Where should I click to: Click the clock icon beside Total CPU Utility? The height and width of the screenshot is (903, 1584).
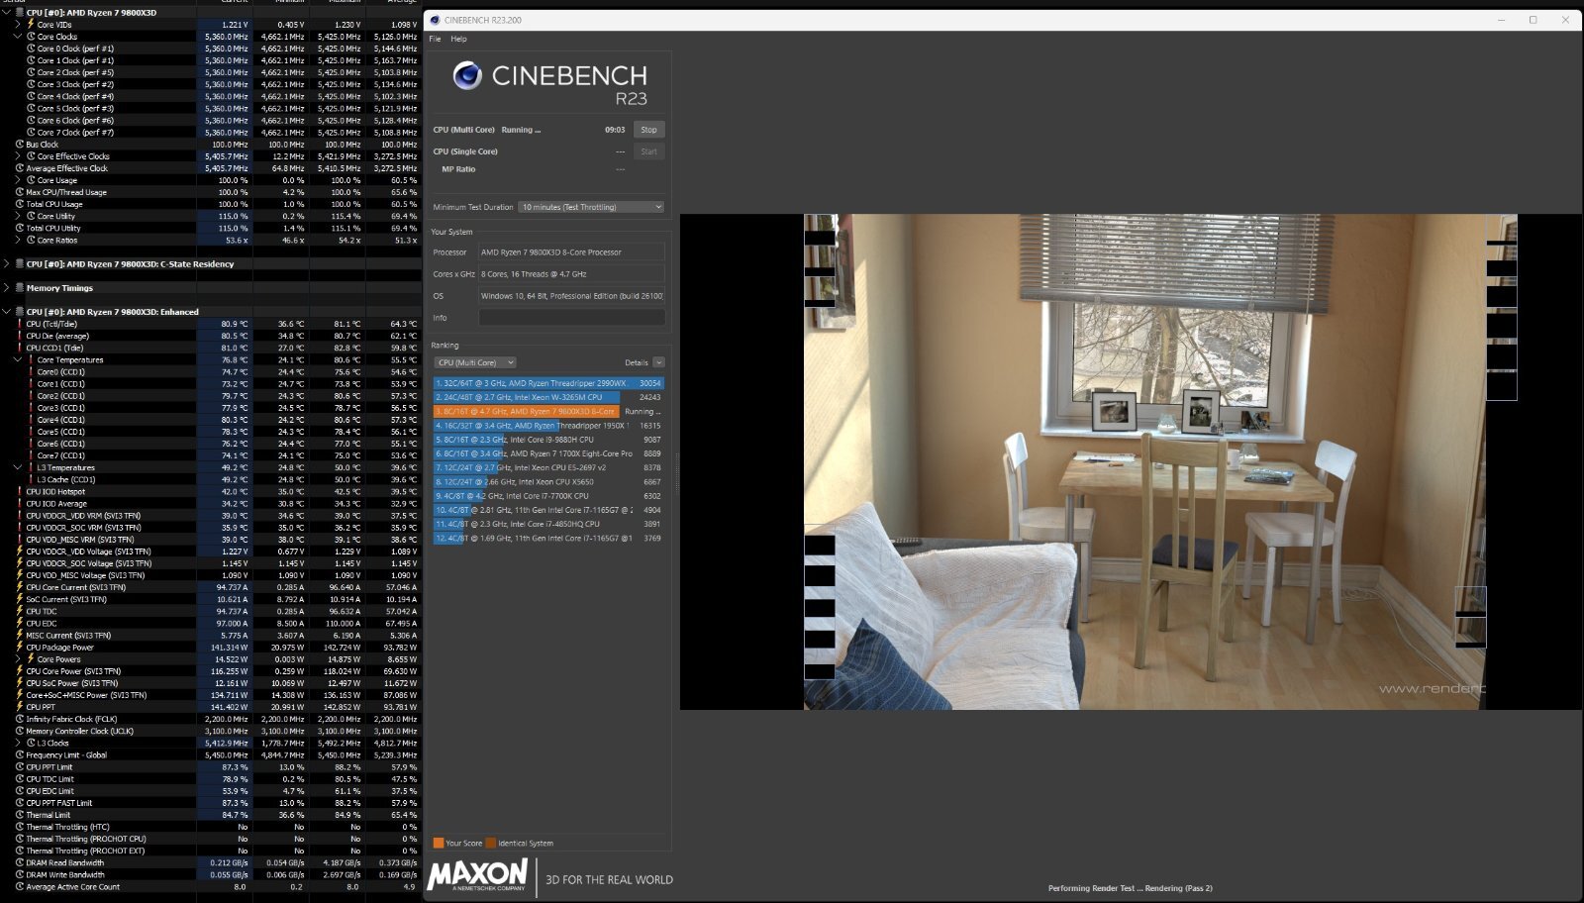[20, 228]
